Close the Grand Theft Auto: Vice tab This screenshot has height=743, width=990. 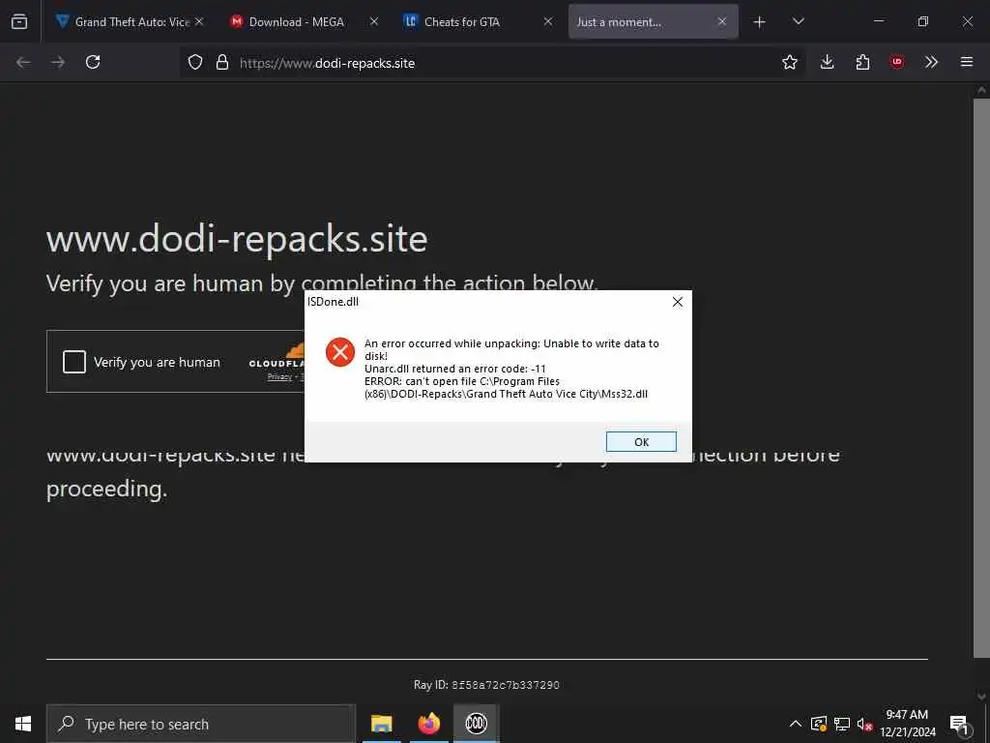click(x=199, y=21)
